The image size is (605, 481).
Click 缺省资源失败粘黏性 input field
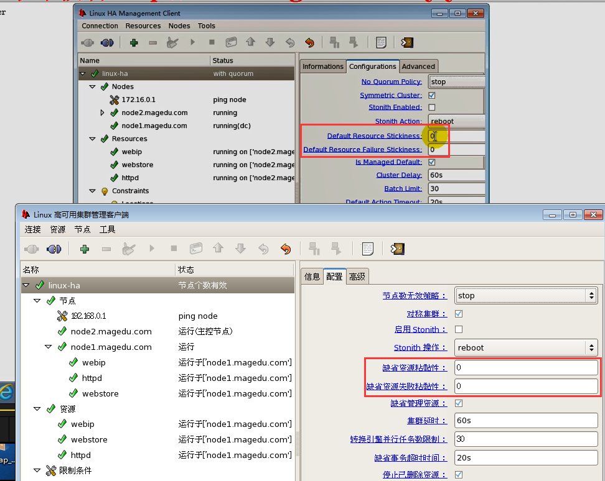(x=526, y=387)
